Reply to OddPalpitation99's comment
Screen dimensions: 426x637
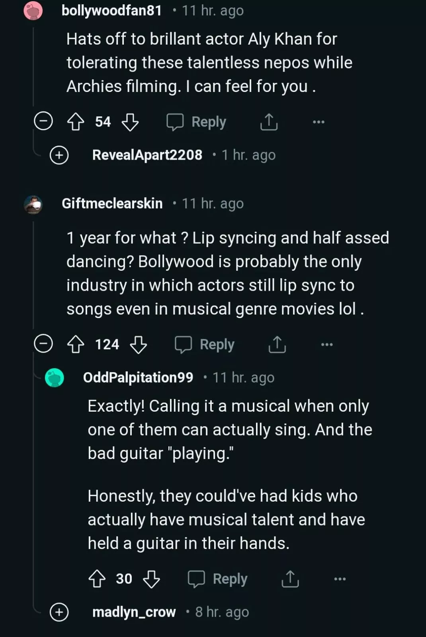pos(218,579)
